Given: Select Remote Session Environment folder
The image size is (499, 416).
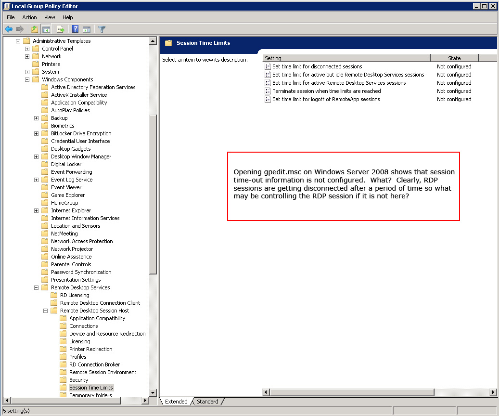Looking at the screenshot, I should [x=103, y=372].
